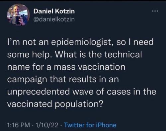Click the 1:16 PM timestamp
Viewport: 166px width, 131px height.
click(x=19, y=125)
